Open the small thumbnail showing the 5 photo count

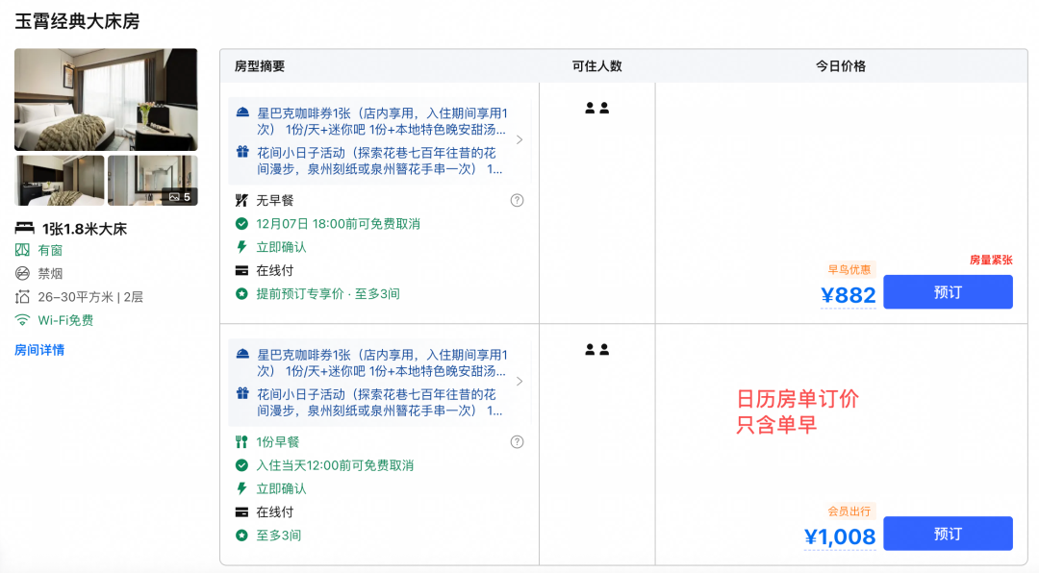[x=152, y=180]
